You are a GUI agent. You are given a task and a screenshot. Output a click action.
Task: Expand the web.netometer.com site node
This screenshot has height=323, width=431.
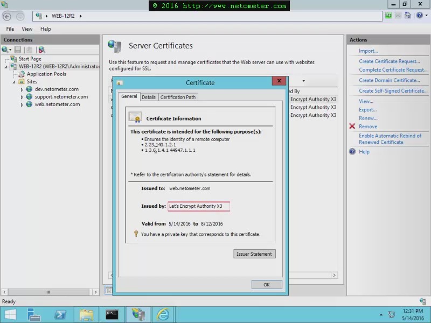coord(22,105)
